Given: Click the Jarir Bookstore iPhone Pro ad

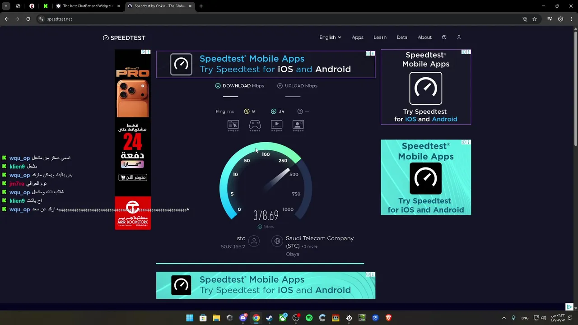Looking at the screenshot, I should pyautogui.click(x=133, y=139).
